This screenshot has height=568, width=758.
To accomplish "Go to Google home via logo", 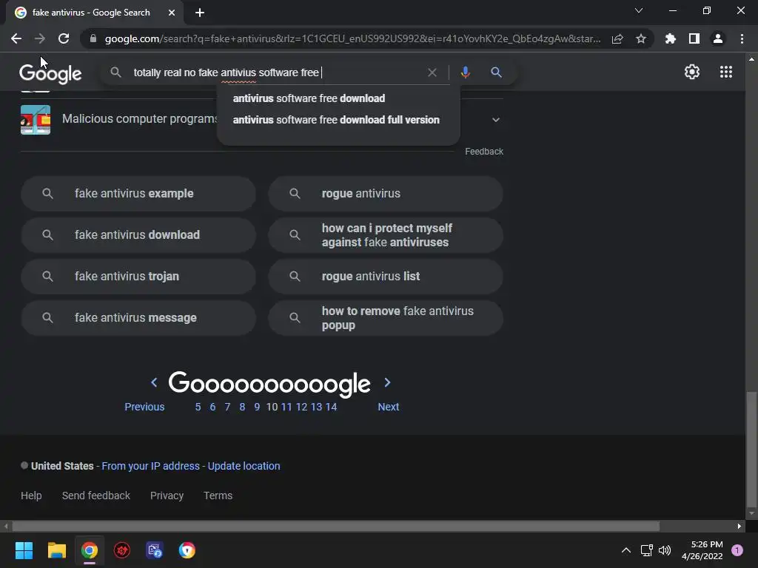I will pos(50,73).
